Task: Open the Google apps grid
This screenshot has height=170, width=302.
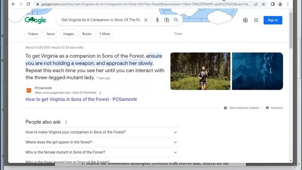Action: (256, 20)
